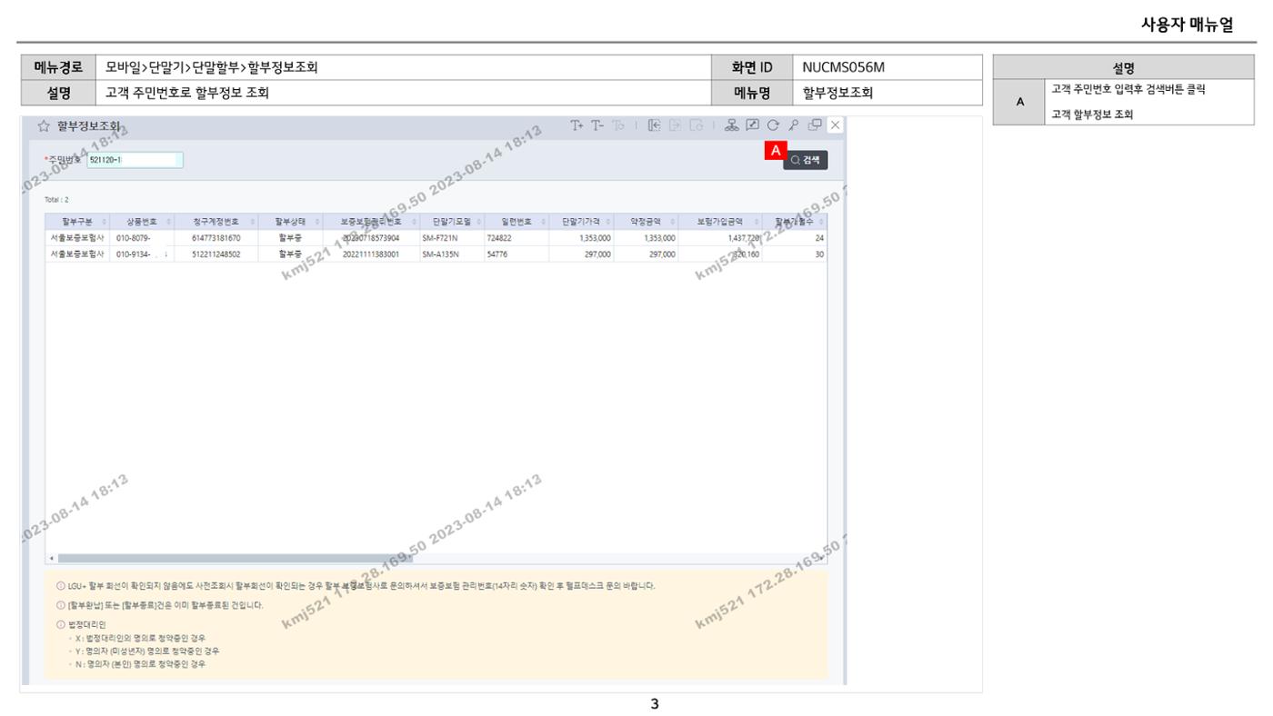Screen dimensions: 1273x716
Task: Click the 주민번호 input field
Action: [135, 160]
